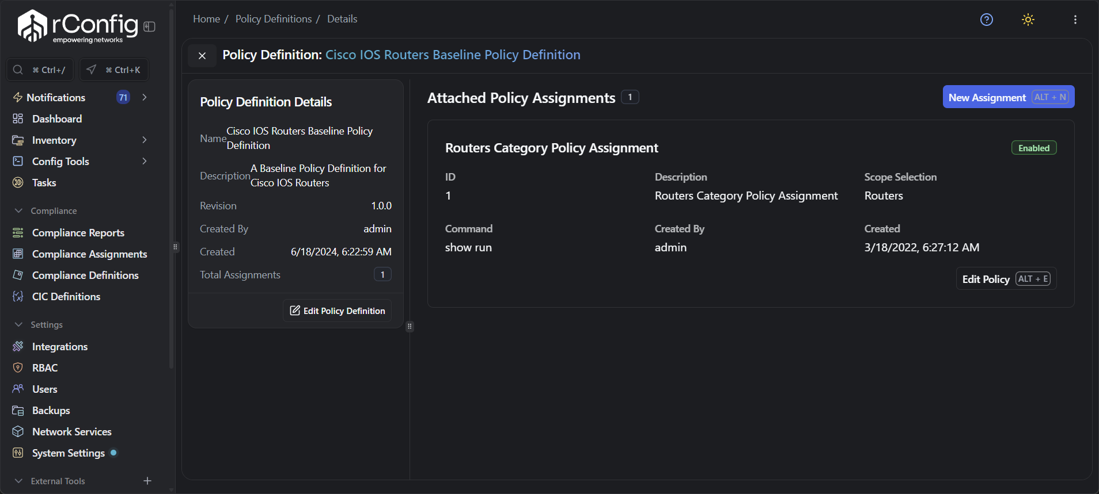Click the CIC Definitions braces icon

(18, 296)
